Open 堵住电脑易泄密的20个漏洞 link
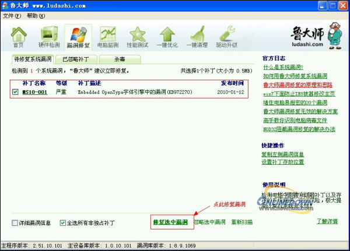The width and height of the screenshot is (350, 251). coord(295,102)
